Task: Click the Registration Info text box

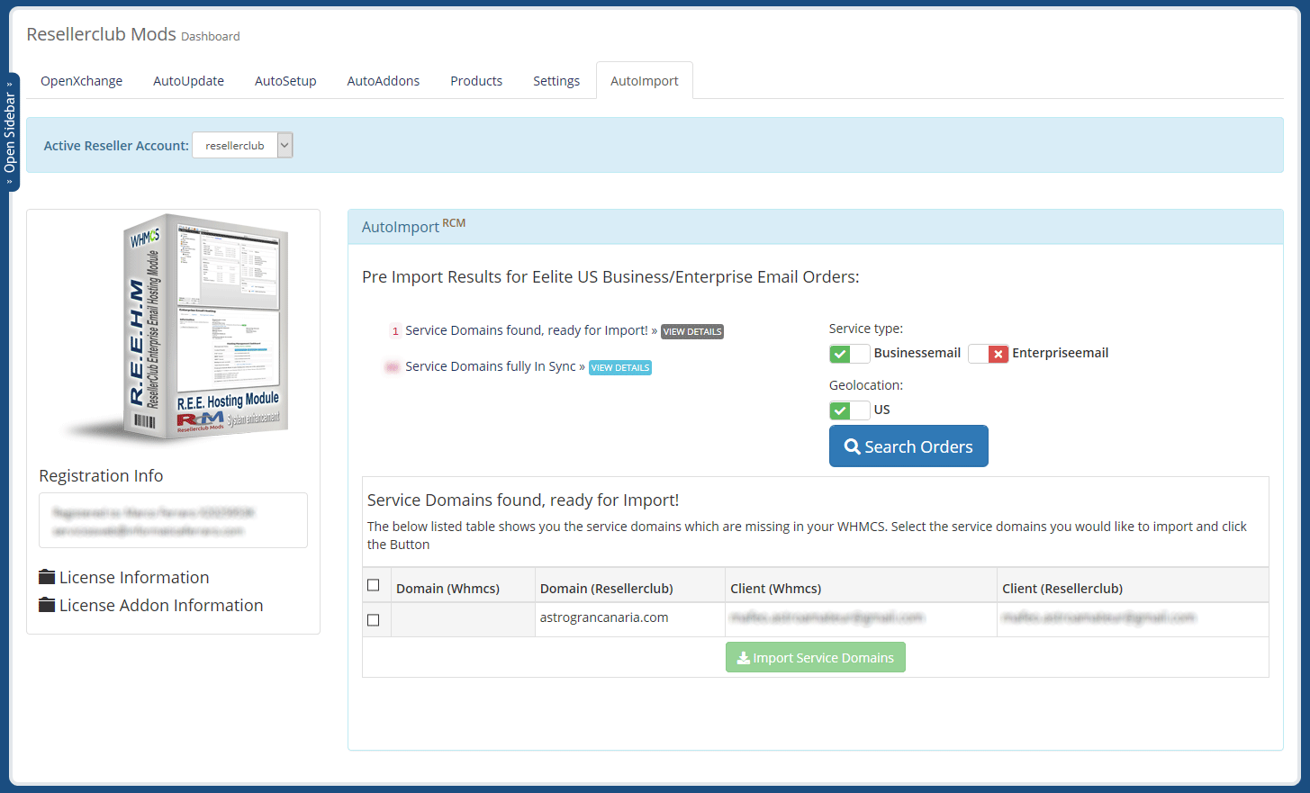Action: click(173, 520)
